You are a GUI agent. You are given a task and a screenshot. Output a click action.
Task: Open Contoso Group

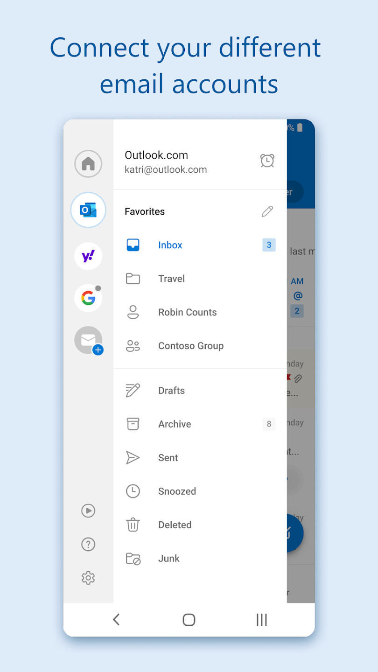click(190, 346)
